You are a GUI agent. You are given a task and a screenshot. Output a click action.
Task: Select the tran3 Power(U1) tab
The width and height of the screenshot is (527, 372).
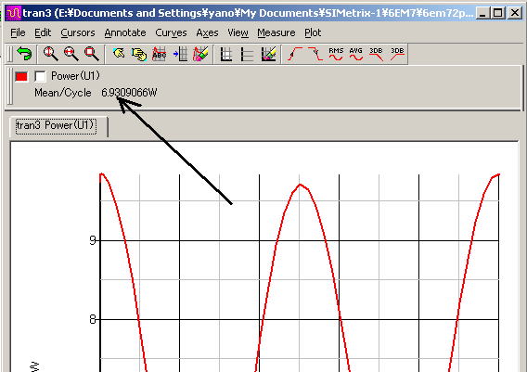click(57, 126)
